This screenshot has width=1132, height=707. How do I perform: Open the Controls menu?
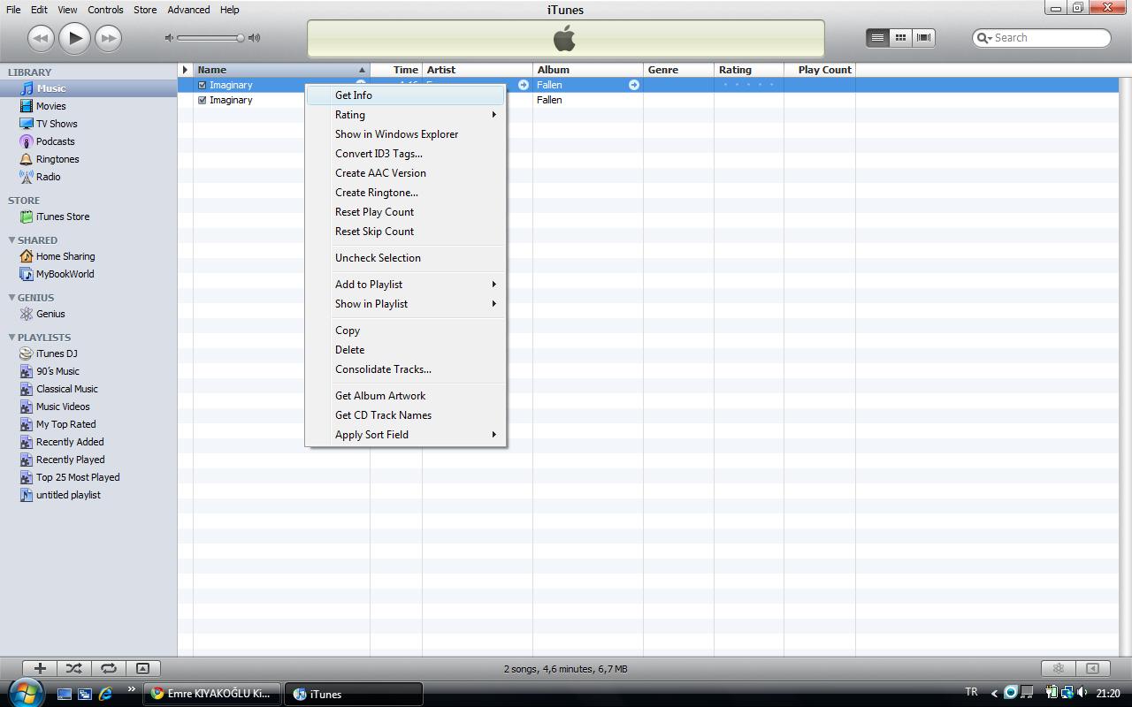click(105, 10)
